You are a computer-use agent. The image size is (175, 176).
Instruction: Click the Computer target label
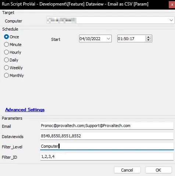tap(14, 21)
